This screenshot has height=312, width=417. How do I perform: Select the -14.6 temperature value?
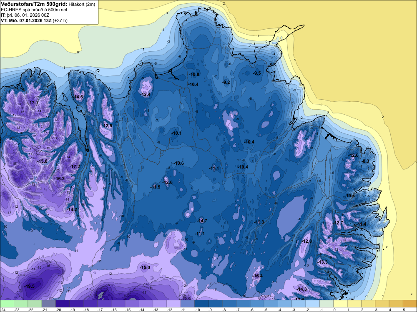(x=78, y=97)
